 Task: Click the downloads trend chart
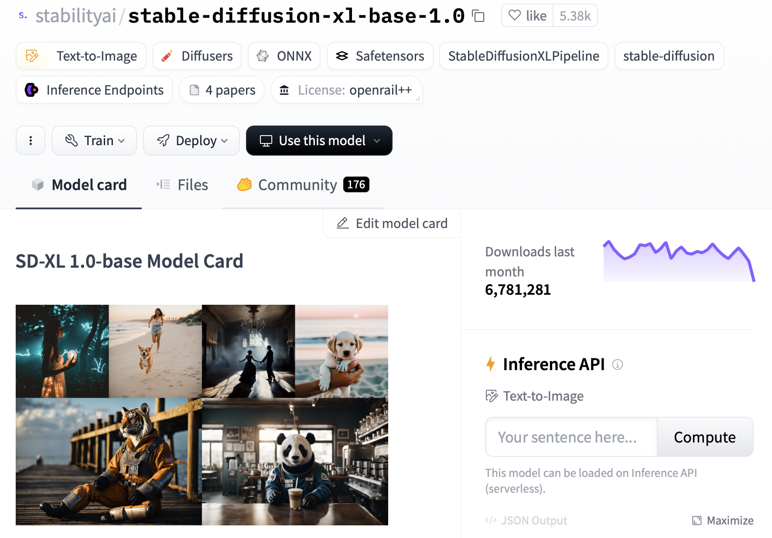[679, 261]
